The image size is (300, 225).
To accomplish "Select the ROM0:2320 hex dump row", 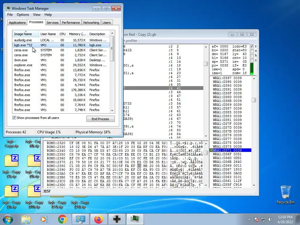I will [125, 143].
